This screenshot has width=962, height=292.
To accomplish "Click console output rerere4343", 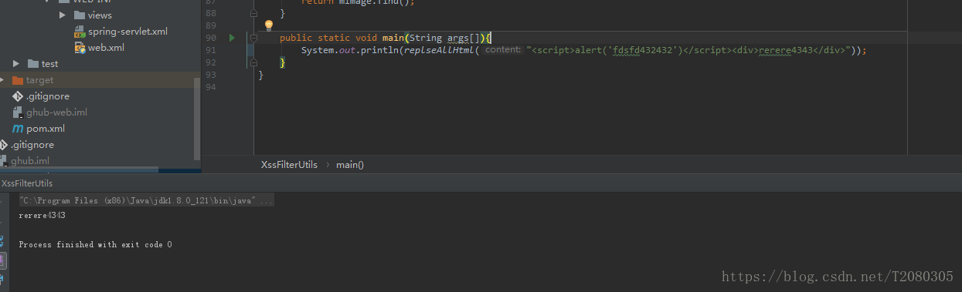I will pyautogui.click(x=42, y=216).
